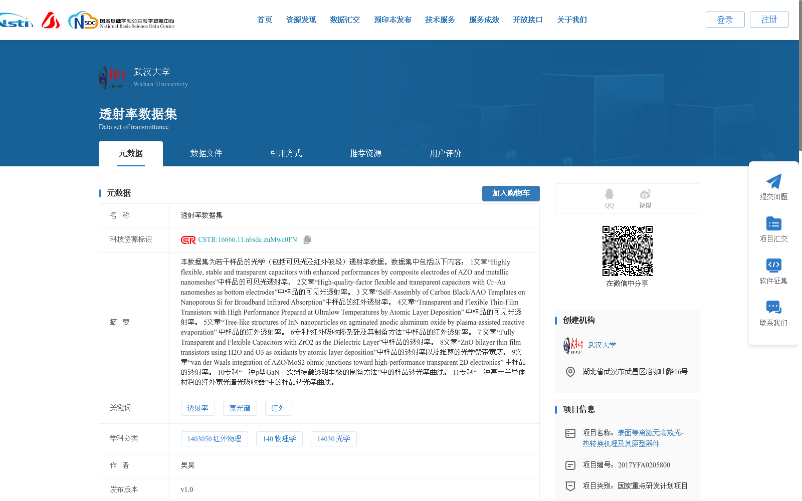
Task: Switch to the 推荐资源 tab
Action: 365,154
